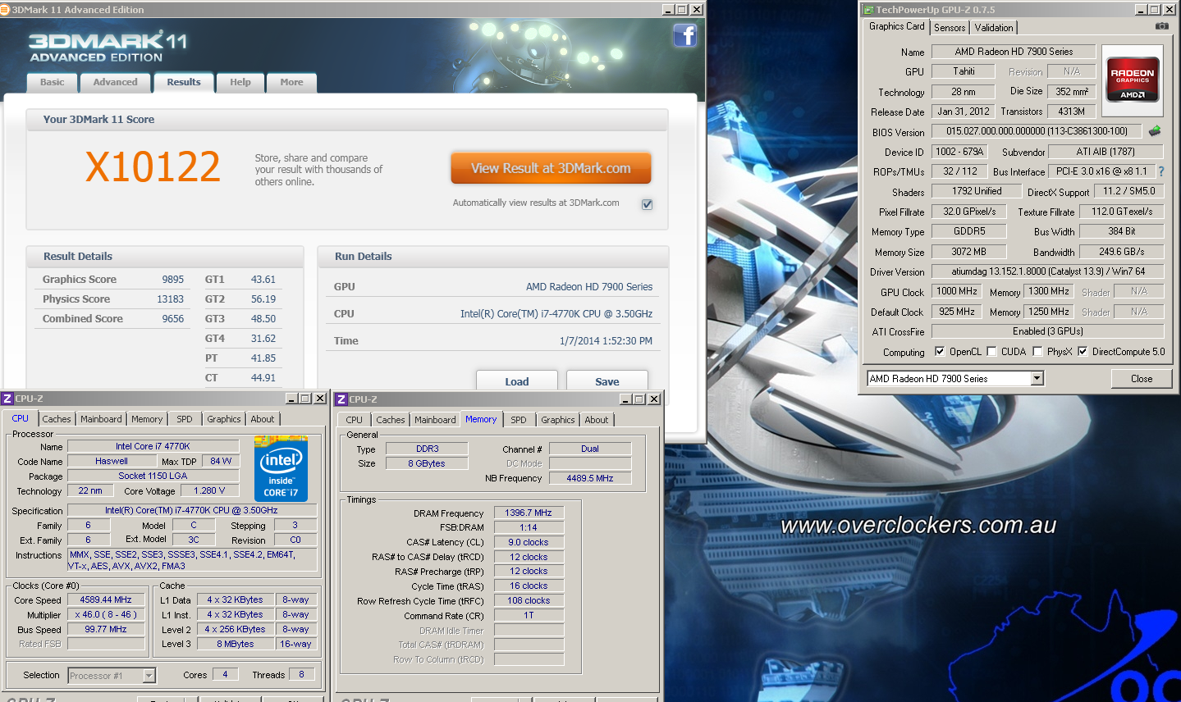
Task: Click the DRAM Frequency 1396.7 MHz value
Action: [529, 513]
